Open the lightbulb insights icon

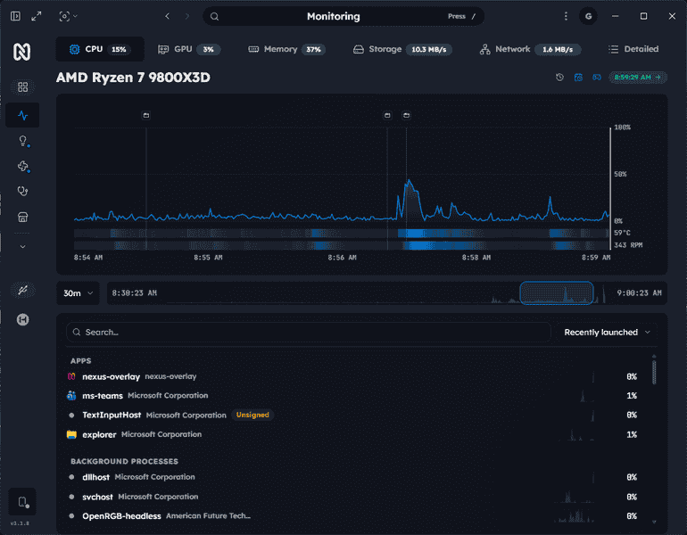tap(23, 141)
